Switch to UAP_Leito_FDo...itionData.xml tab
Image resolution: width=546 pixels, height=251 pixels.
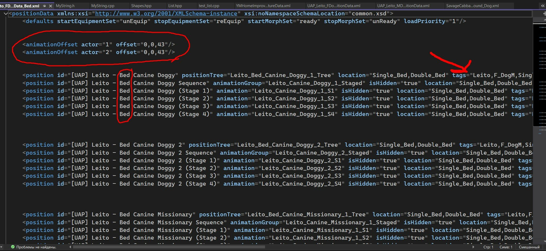point(334,6)
